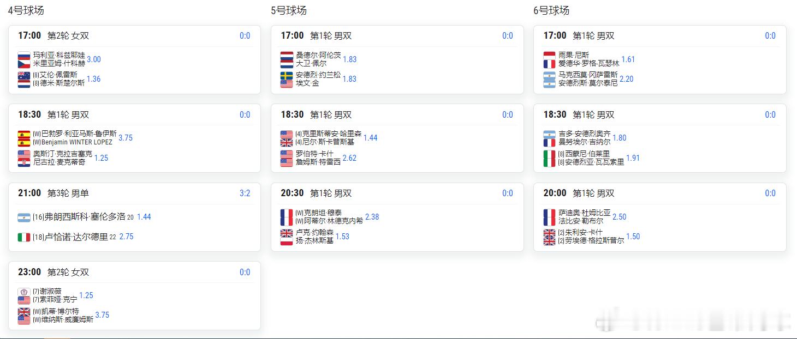This screenshot has width=797, height=339.
Task: Select odds 2.75 for 卢恰诺·达尔德里
Action: click(126, 237)
